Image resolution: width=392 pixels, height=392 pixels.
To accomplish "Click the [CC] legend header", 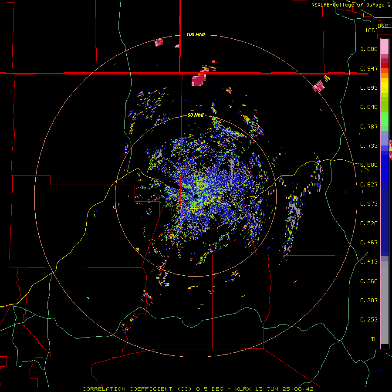I will pyautogui.click(x=372, y=30).
